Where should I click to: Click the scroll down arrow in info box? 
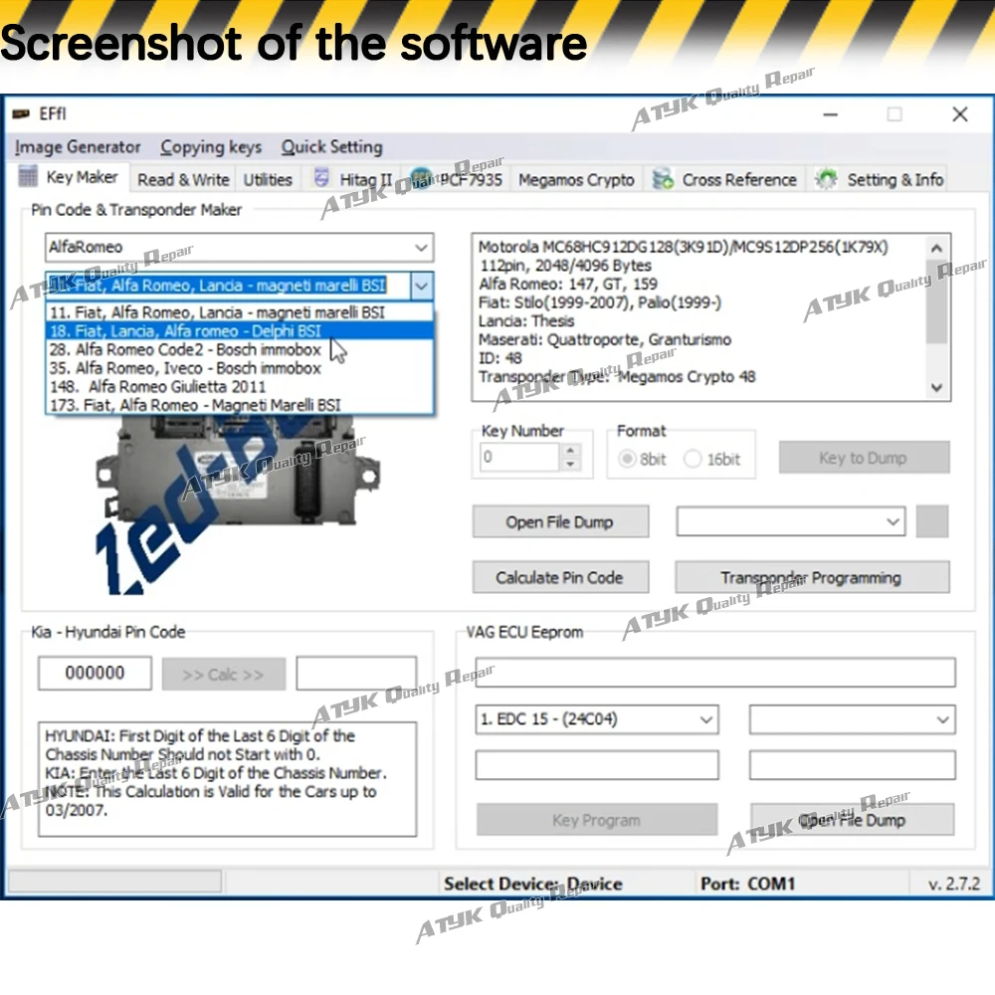click(936, 387)
